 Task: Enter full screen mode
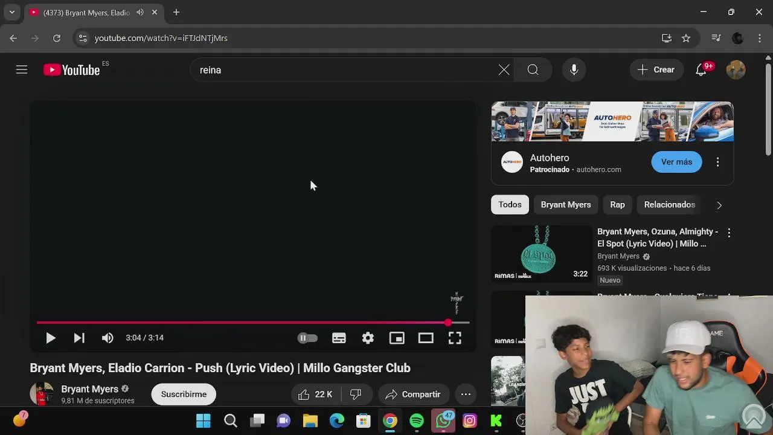[455, 338]
